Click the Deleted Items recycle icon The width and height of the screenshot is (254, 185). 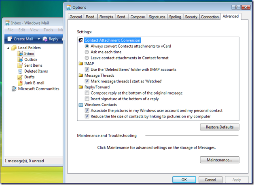(20, 71)
